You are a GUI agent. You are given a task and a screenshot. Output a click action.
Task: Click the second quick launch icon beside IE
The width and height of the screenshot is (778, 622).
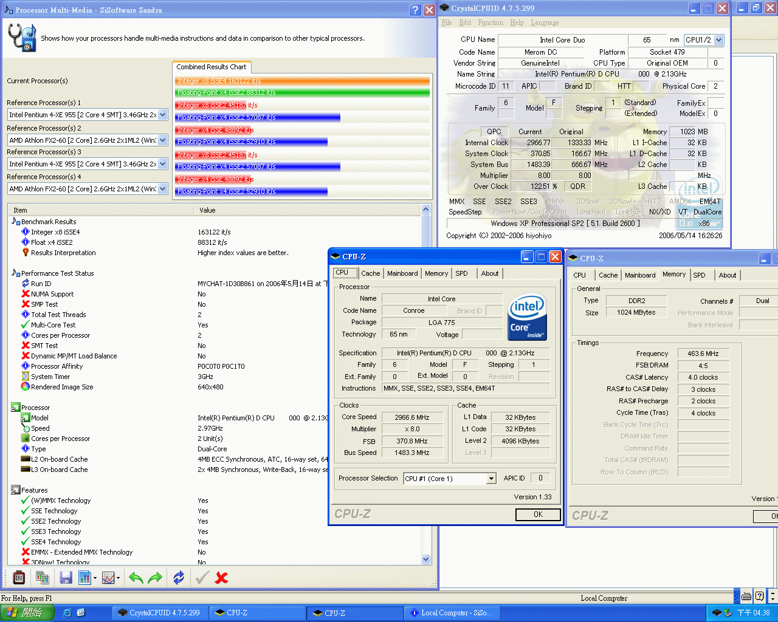pyautogui.click(x=81, y=613)
